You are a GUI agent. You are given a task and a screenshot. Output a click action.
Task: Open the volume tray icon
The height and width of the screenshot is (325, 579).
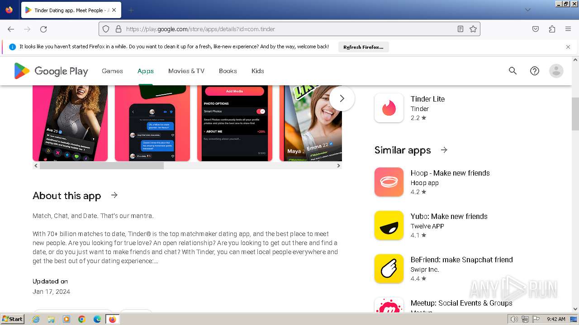coord(514,319)
